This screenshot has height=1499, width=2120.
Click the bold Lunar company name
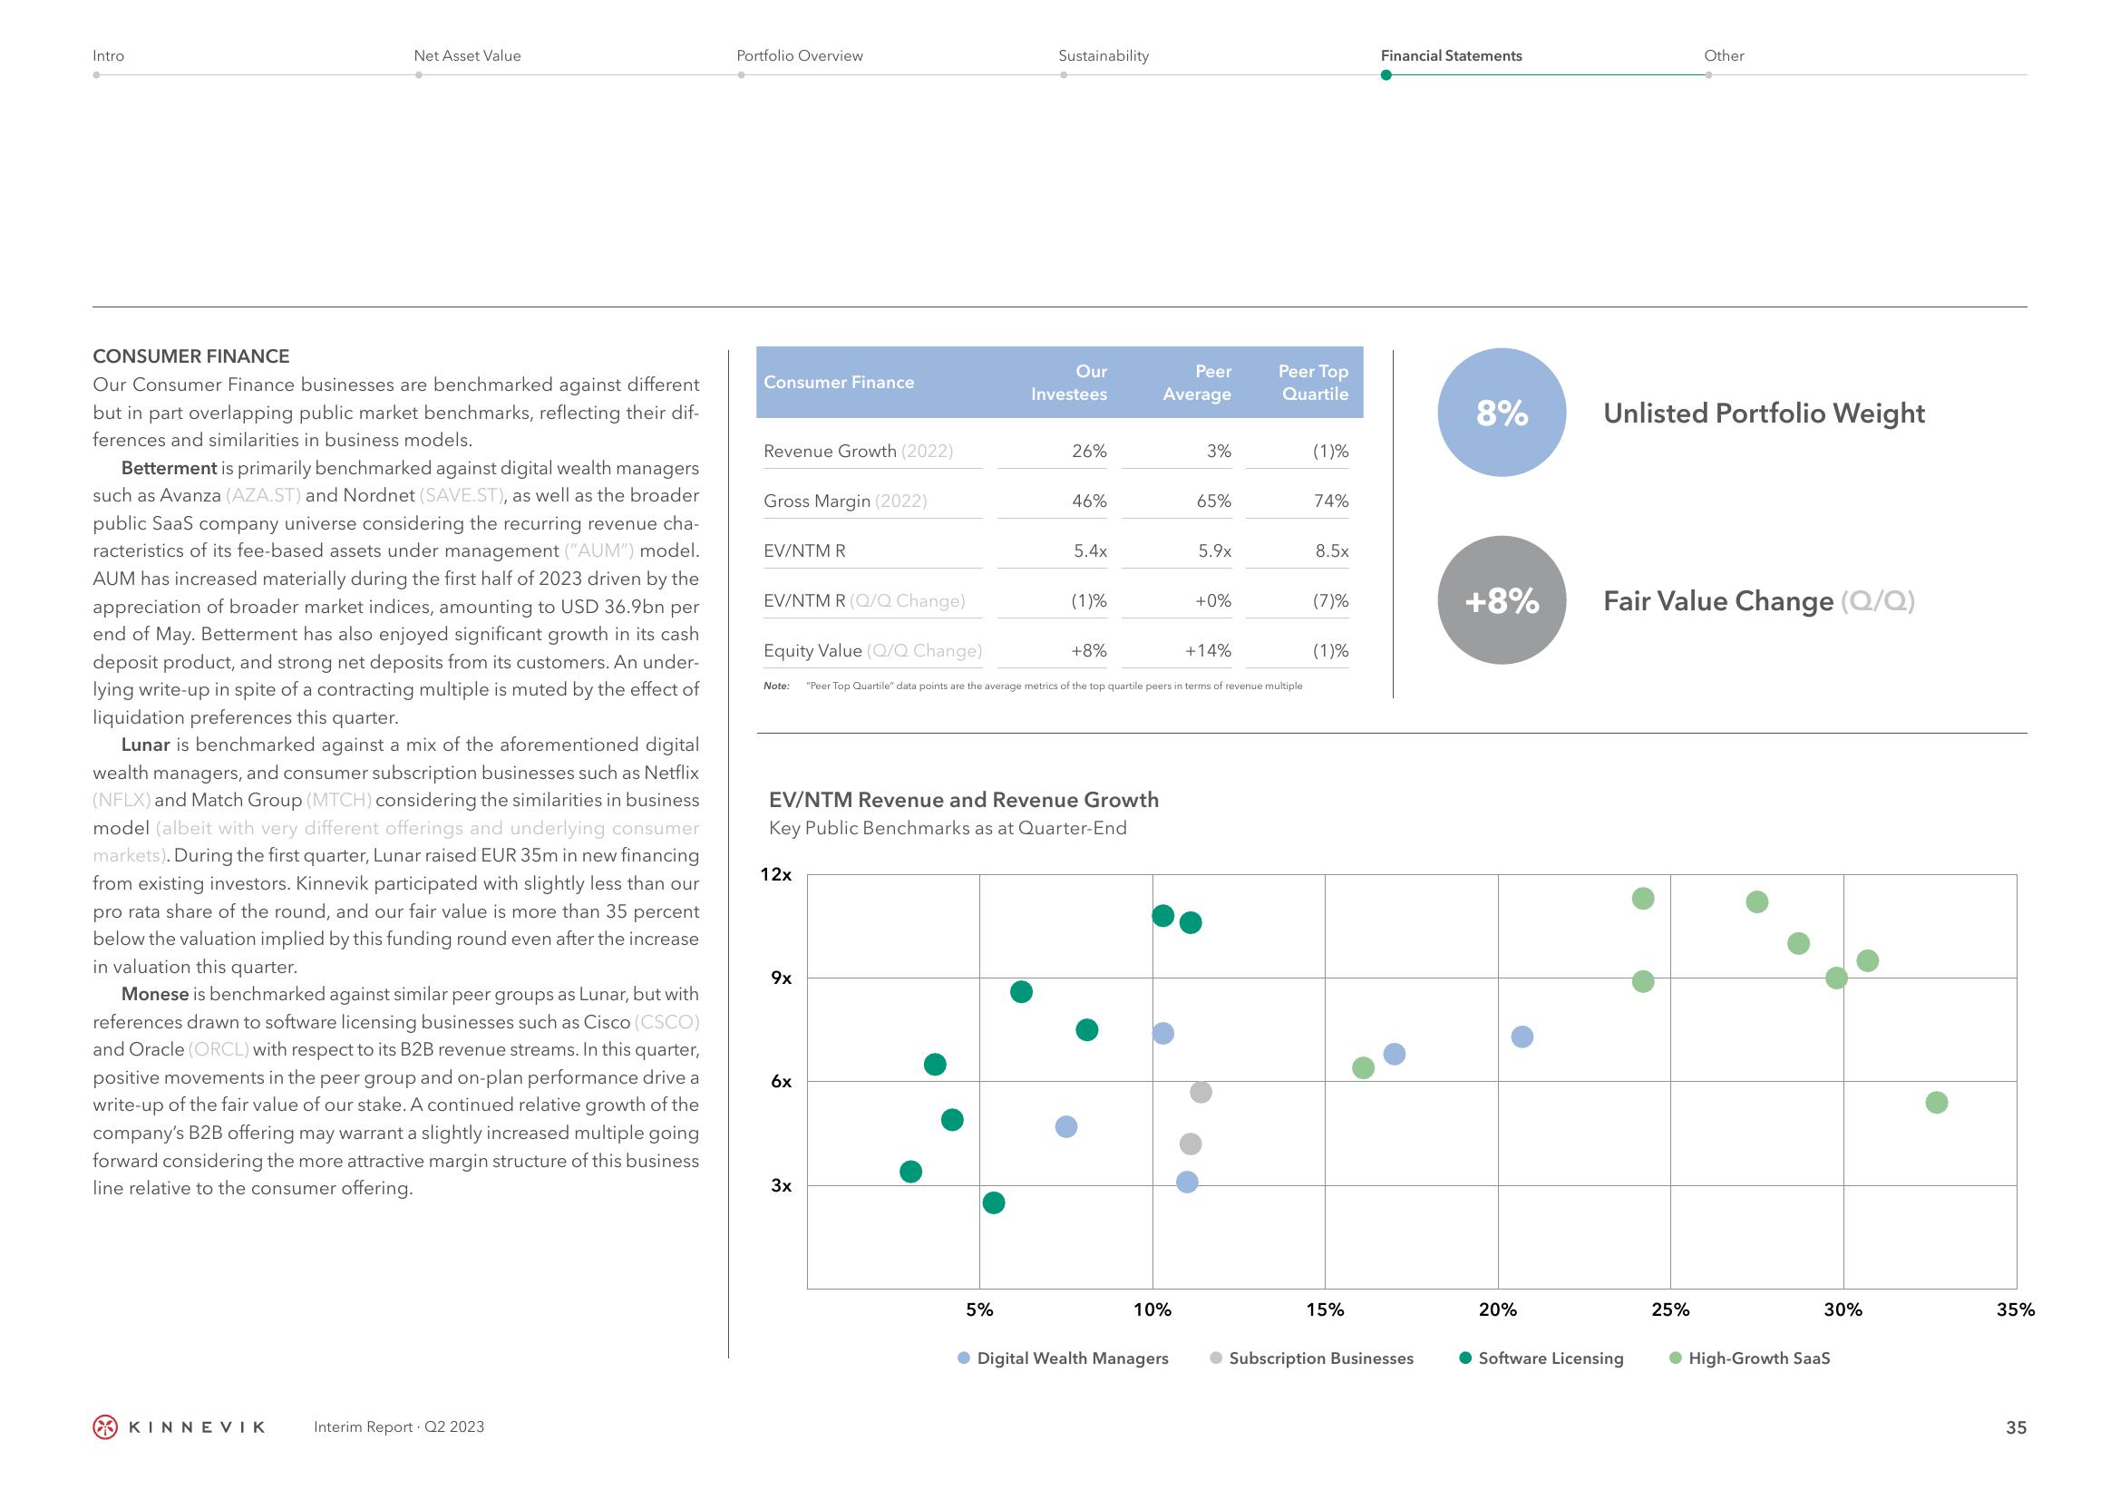tap(146, 745)
